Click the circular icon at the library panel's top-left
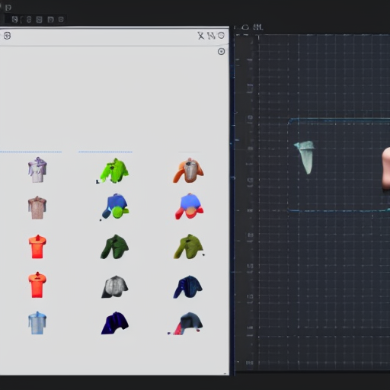The image size is (390, 390). 7,36
